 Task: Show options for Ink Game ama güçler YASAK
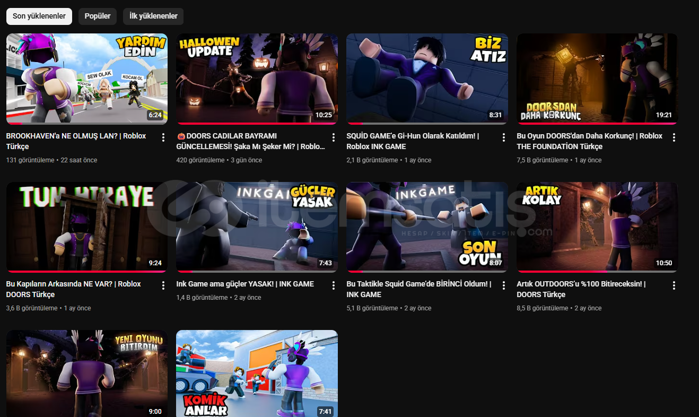pyautogui.click(x=334, y=285)
